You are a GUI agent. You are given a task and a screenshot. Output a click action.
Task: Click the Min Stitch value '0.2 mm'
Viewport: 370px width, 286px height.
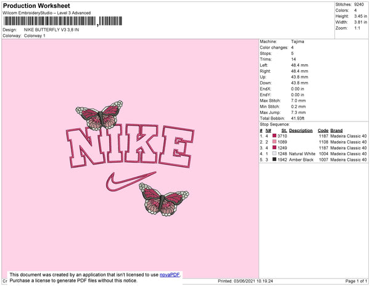(298, 107)
